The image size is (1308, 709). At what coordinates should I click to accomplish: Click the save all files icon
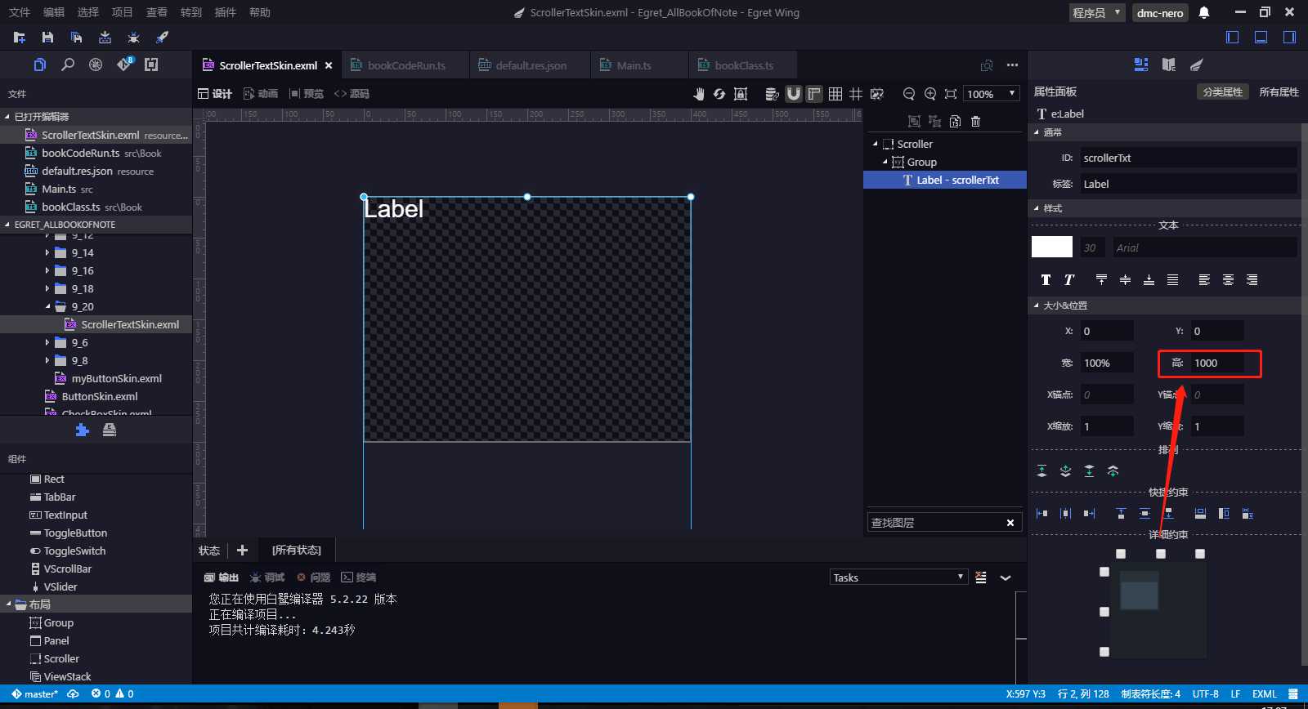click(x=76, y=38)
